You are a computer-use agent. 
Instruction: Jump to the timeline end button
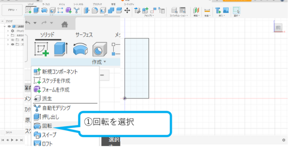point(21,140)
